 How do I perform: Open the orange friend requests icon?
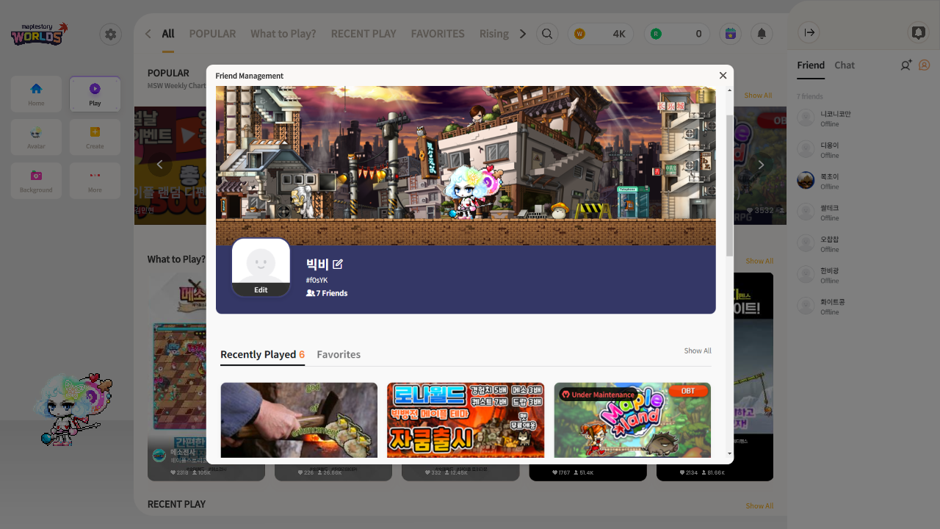925,65
